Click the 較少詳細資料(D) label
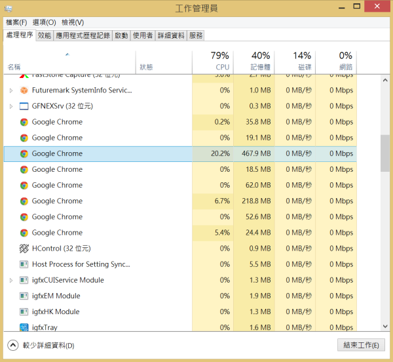 pyautogui.click(x=48, y=346)
